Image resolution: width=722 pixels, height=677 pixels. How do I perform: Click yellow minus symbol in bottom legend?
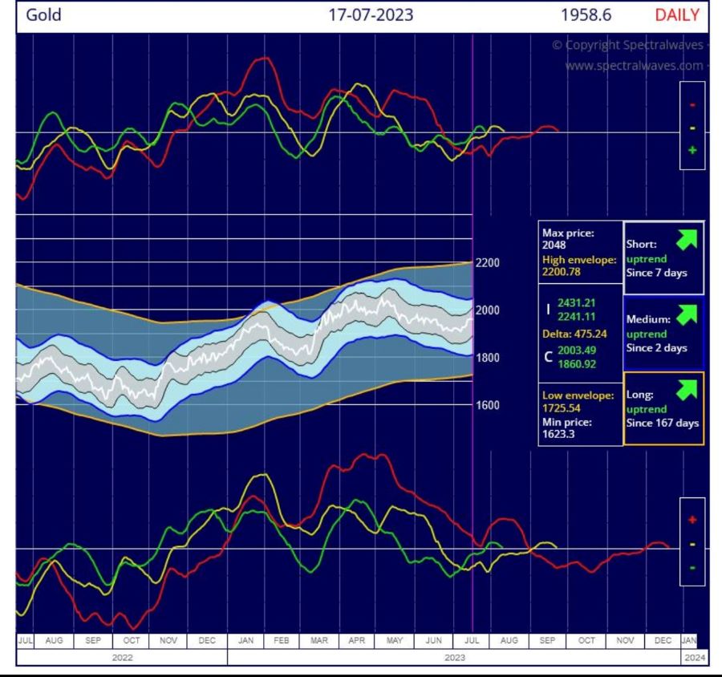pyautogui.click(x=692, y=545)
